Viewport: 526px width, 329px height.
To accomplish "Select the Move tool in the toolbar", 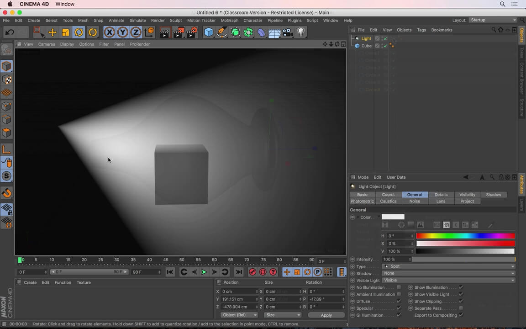I will [52, 32].
